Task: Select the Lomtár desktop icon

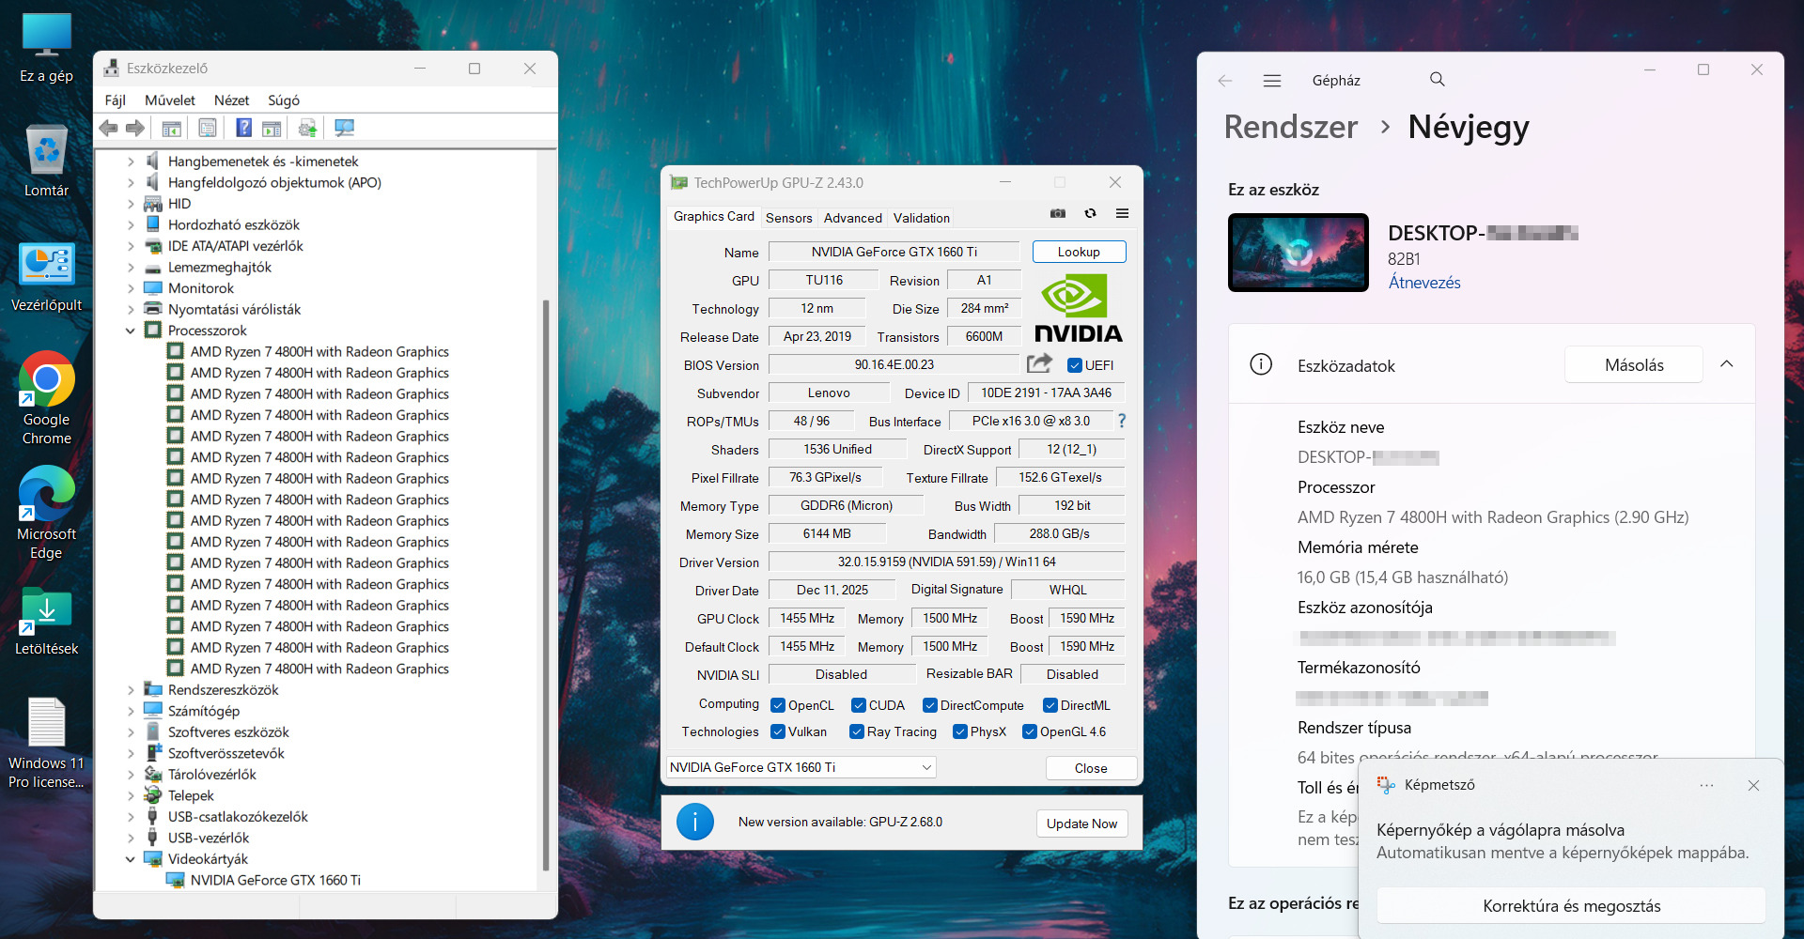Action: (x=46, y=161)
